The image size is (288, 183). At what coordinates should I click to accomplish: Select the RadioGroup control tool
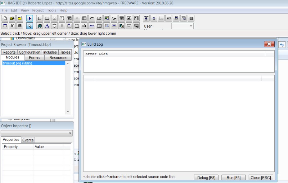tap(62, 26)
